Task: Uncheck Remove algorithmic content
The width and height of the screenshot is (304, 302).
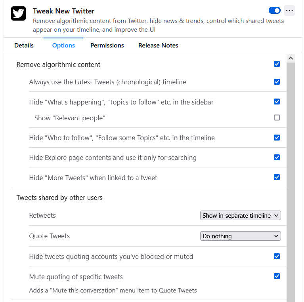Action: (x=277, y=64)
